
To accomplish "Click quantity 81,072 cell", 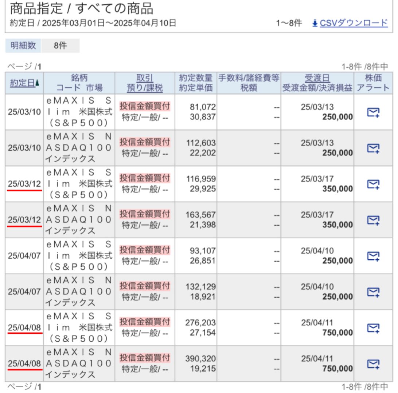I will [203, 107].
